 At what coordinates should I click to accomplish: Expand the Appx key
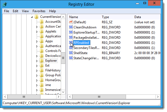(37, 41)
